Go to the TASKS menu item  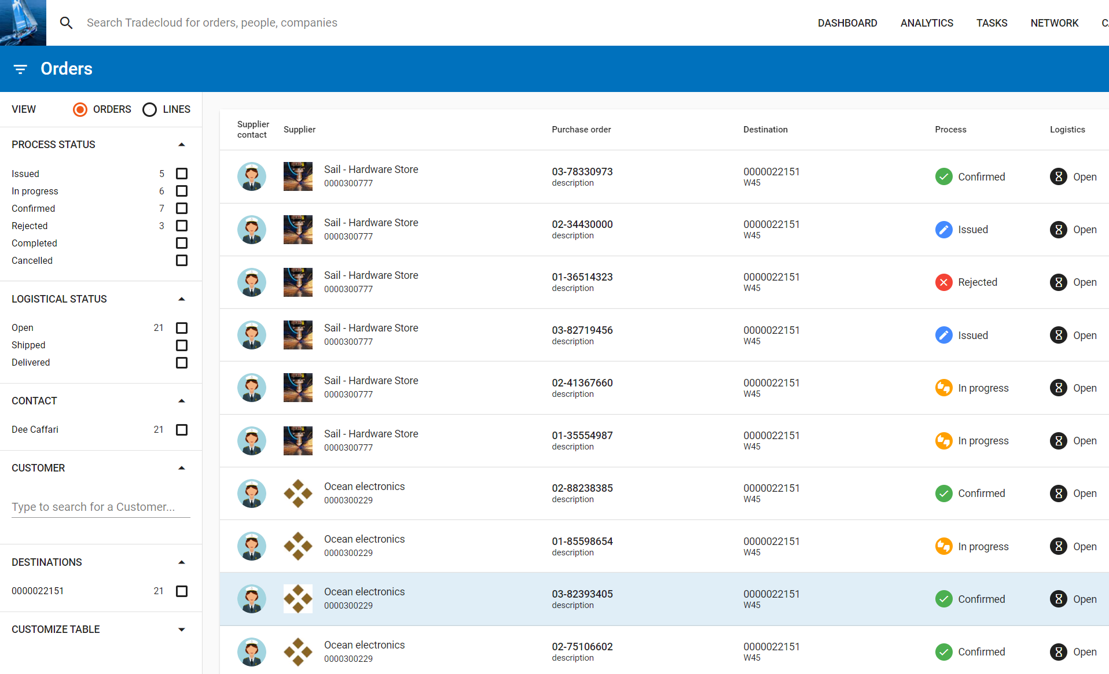point(992,23)
